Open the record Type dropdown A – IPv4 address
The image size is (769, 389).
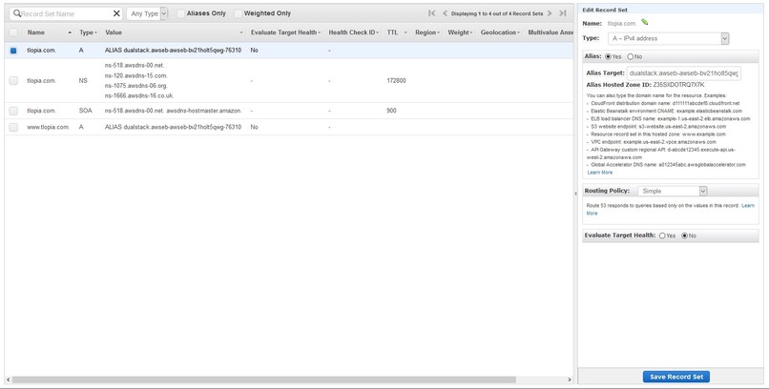669,38
